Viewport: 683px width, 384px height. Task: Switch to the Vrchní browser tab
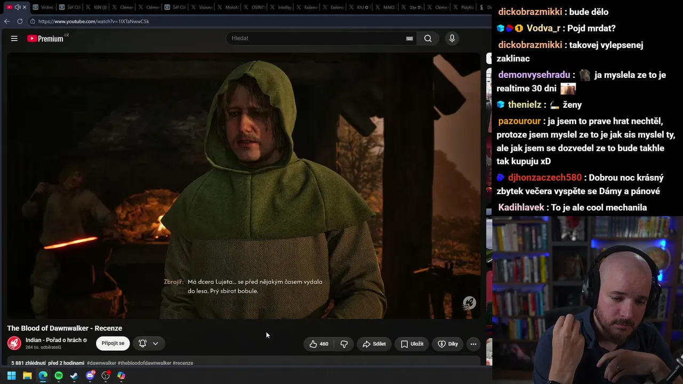[x=43, y=7]
